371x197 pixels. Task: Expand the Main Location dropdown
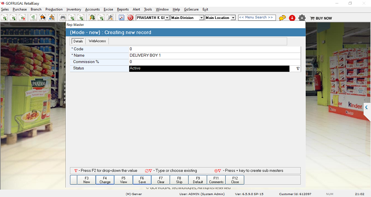click(233, 18)
